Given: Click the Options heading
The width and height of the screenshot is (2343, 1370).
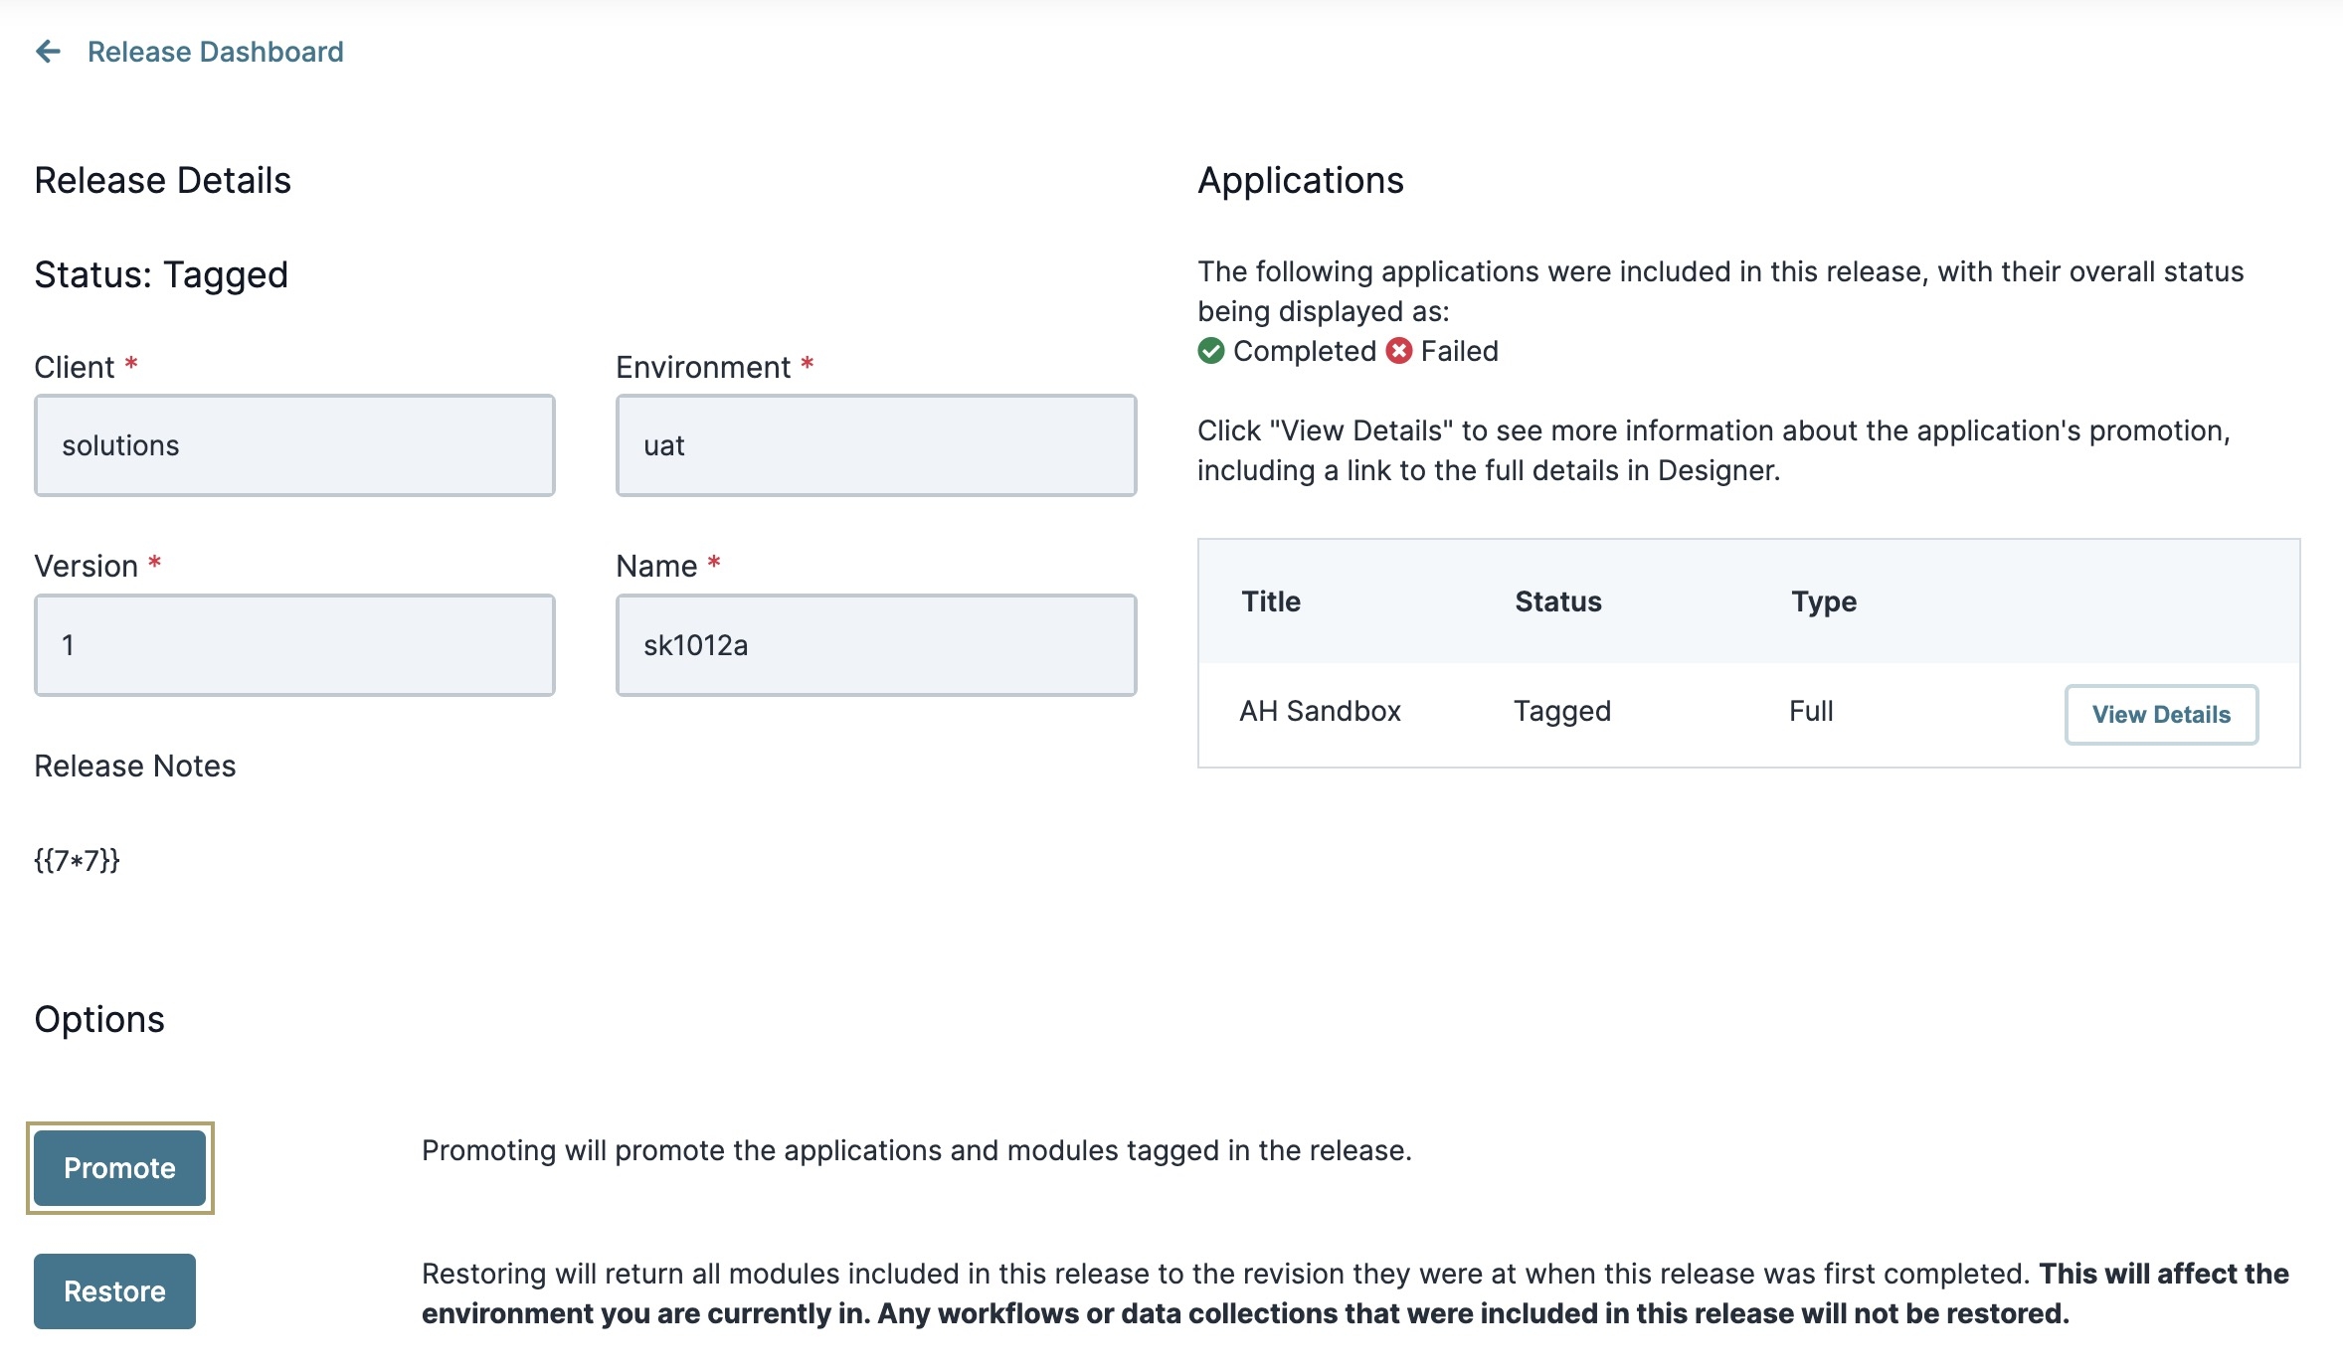Looking at the screenshot, I should click(x=99, y=1019).
